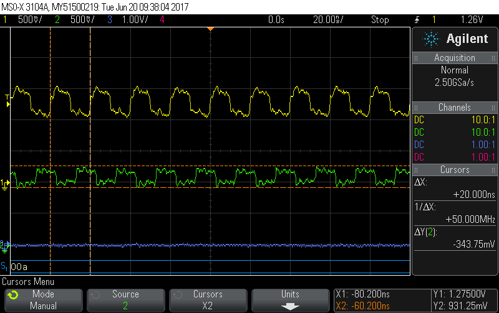Open the Source 2 softkey selector
The width and height of the screenshot is (499, 313).
126,300
